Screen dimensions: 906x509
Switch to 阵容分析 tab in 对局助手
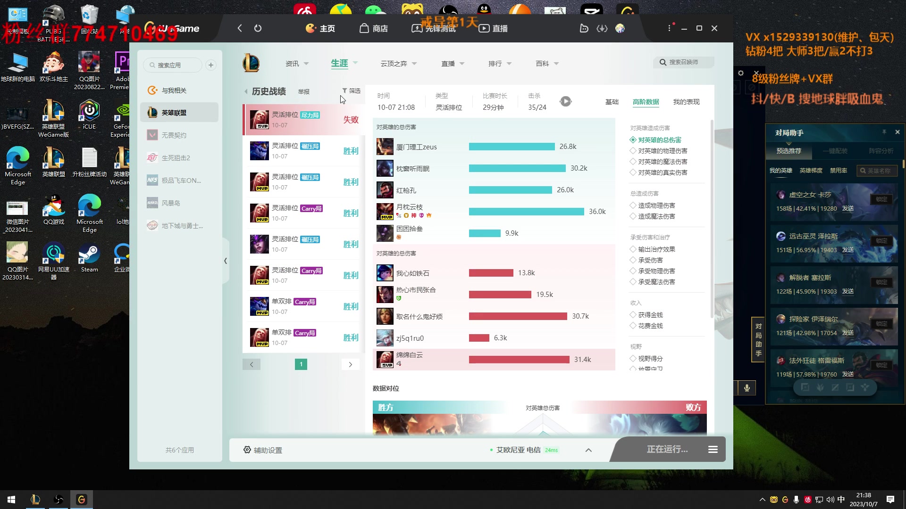(881, 151)
